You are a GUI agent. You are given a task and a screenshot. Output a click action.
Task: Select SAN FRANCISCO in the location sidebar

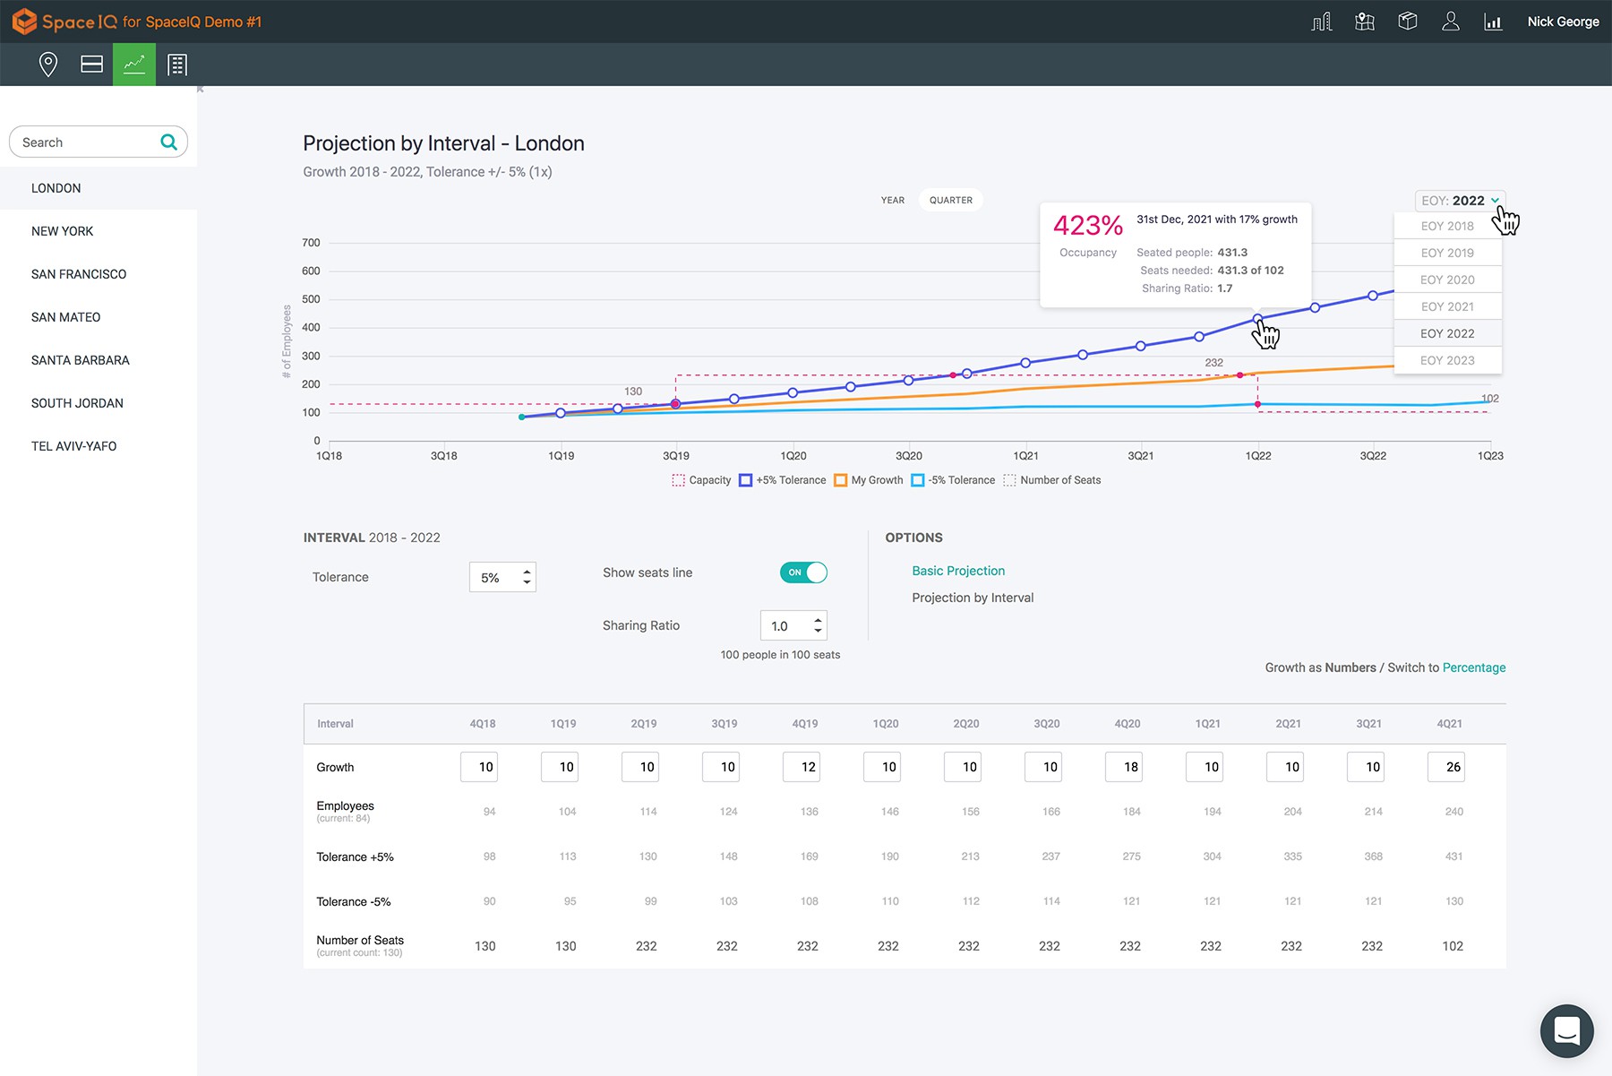pos(79,273)
